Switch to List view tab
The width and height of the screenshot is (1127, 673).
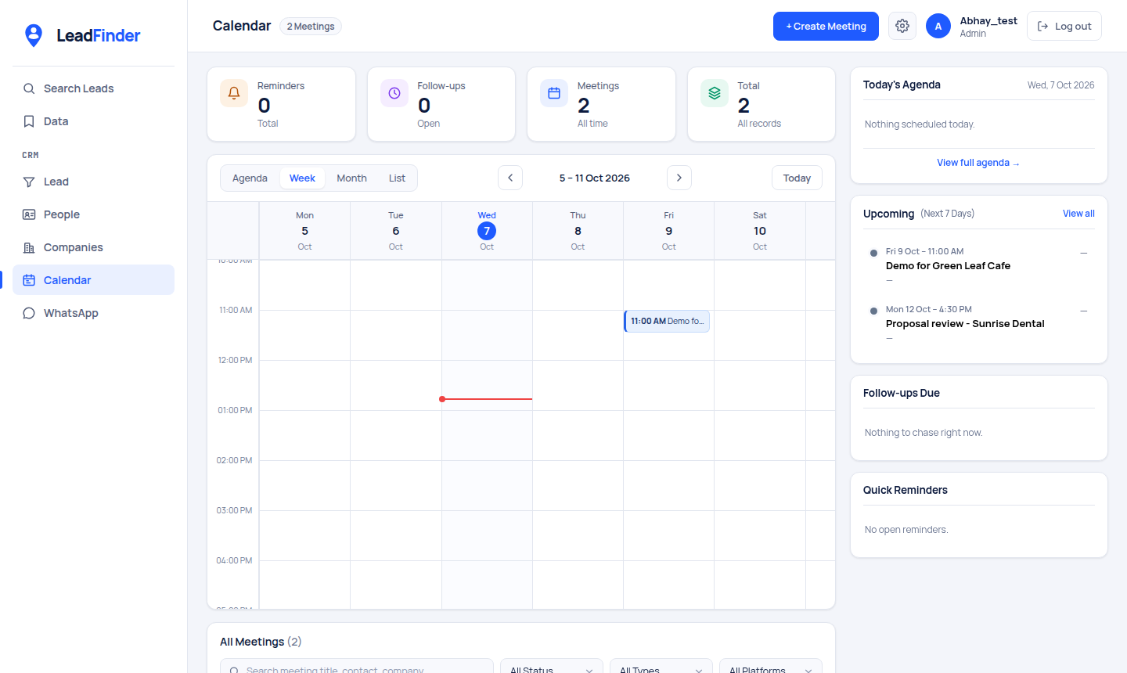397,178
